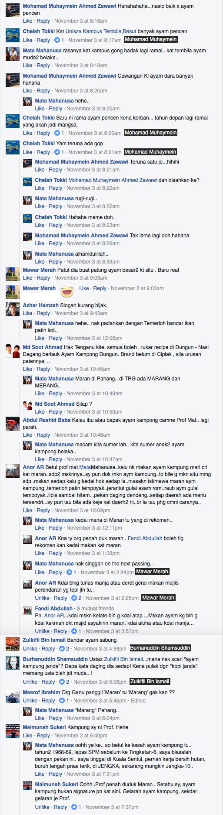Click the emoji sticker in Mawar Merah's comment

(x=67, y=291)
